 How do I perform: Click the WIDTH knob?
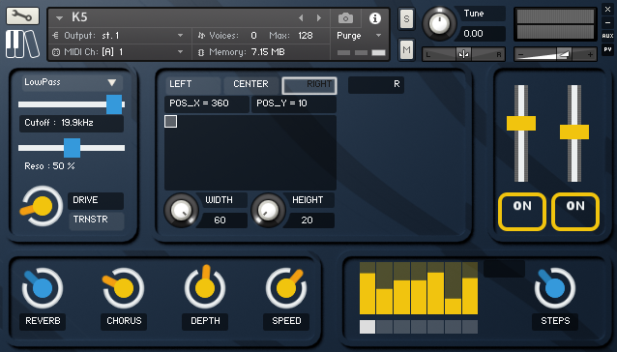tap(181, 211)
